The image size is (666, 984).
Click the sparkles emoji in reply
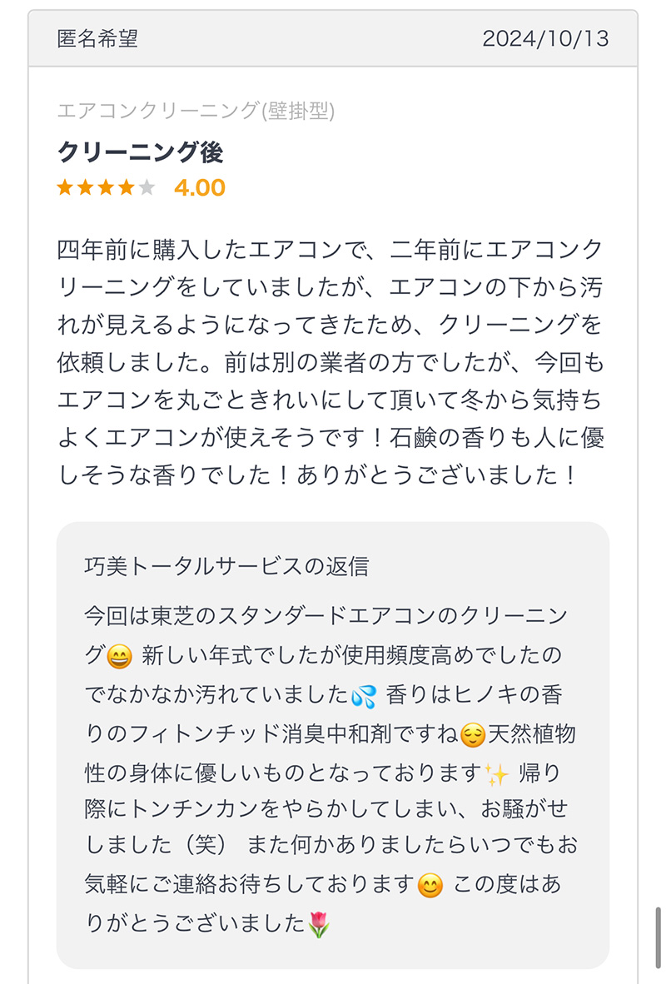(496, 775)
